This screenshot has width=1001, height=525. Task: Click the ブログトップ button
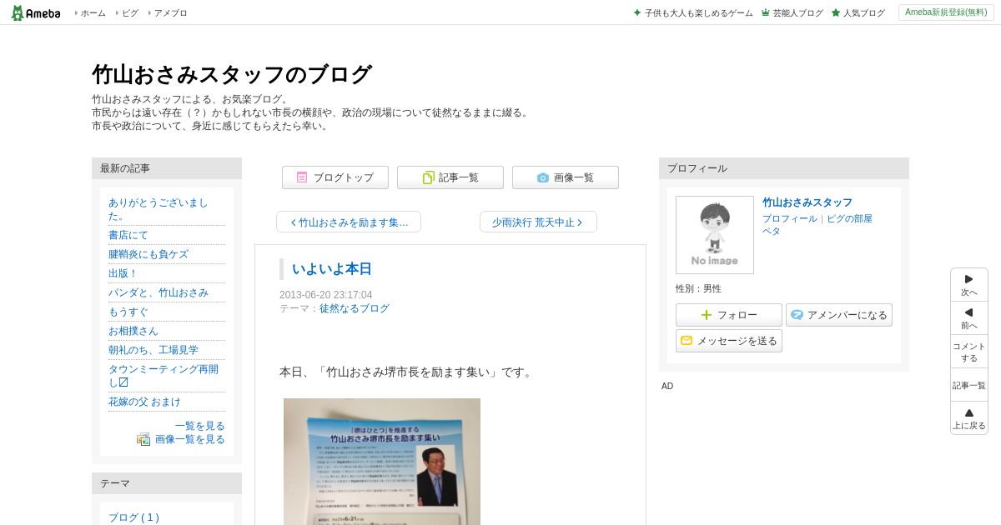pos(335,177)
